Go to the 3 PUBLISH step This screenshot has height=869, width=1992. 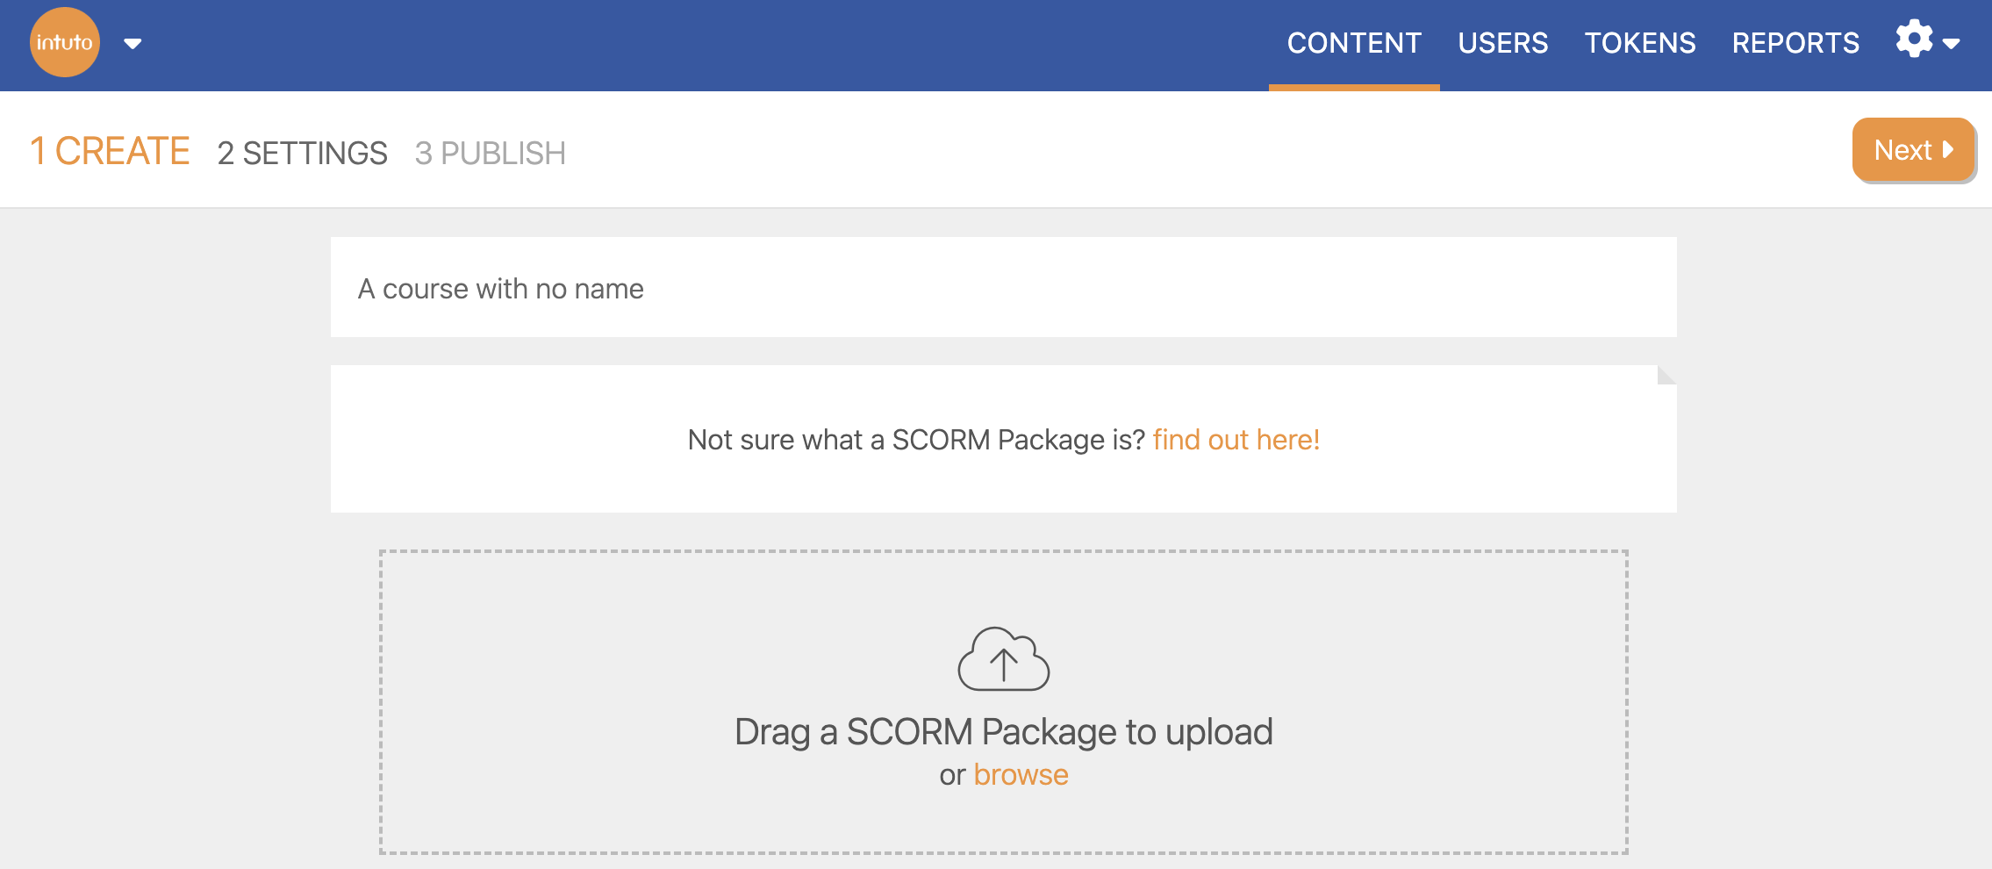pyautogui.click(x=490, y=153)
